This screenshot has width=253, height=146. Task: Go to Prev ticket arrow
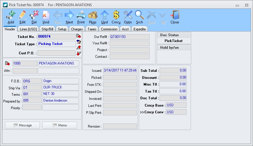[x=58, y=17]
